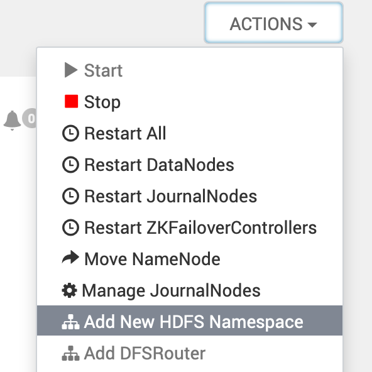Viewport: 372px width, 372px height.
Task: Click the clock icon beside Restart DataNodes
Action: pos(71,165)
